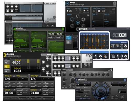The width and height of the screenshot is (131, 102).
Task: Click the Axon pitch C3 display
Action: pyautogui.click(x=103, y=11)
